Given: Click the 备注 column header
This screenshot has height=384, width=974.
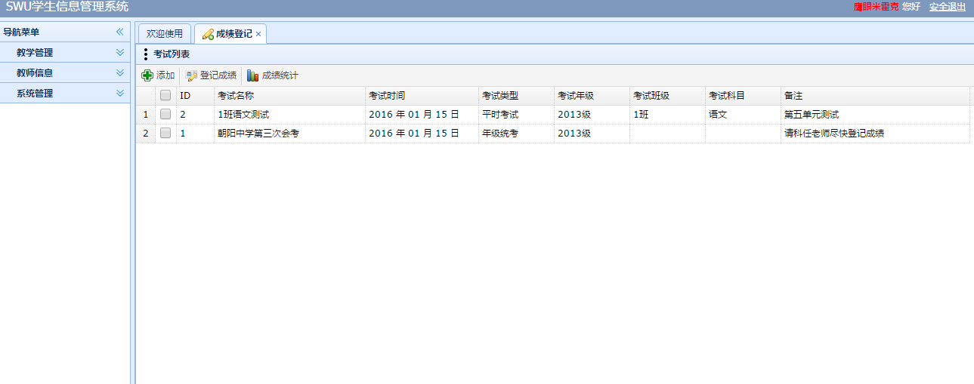Looking at the screenshot, I should [x=875, y=96].
